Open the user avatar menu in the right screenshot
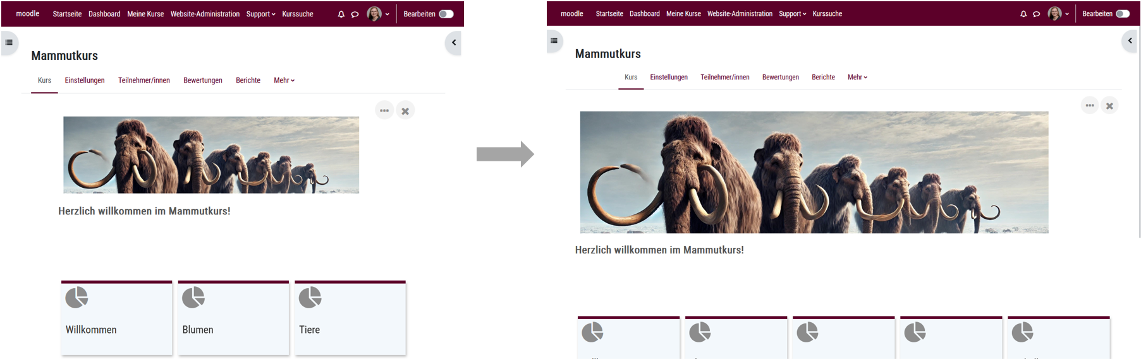The height and width of the screenshot is (360, 1141). [1055, 14]
